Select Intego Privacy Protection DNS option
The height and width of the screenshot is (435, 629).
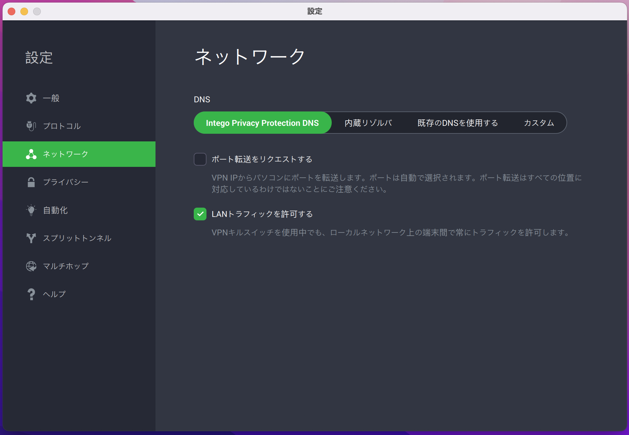(x=263, y=123)
